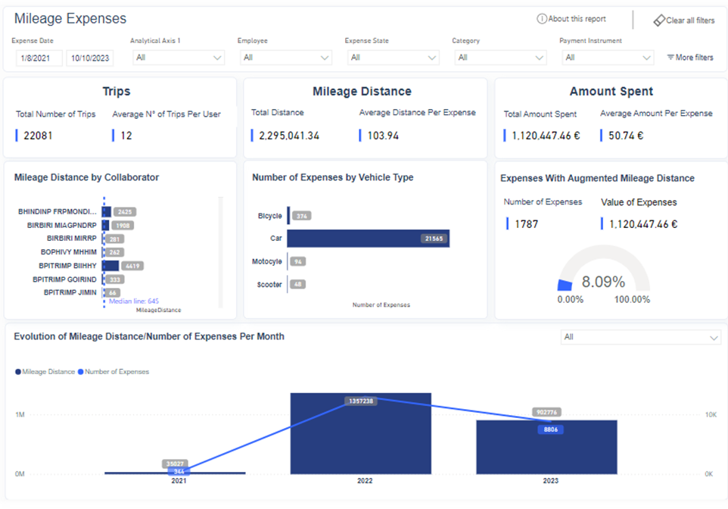Click the Number of Expenses legend marker

(80, 372)
